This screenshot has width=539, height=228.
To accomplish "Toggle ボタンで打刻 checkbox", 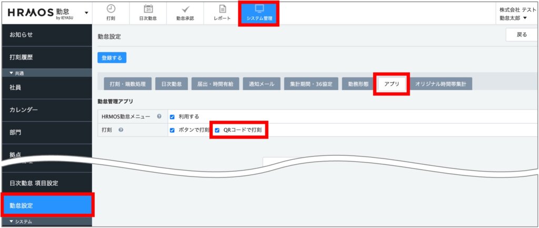I will [x=172, y=130].
